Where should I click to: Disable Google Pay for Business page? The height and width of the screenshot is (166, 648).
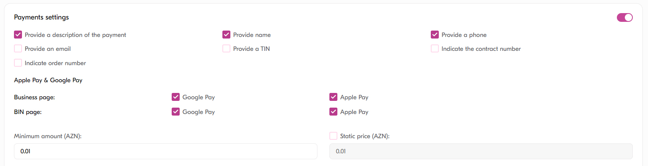tap(176, 97)
